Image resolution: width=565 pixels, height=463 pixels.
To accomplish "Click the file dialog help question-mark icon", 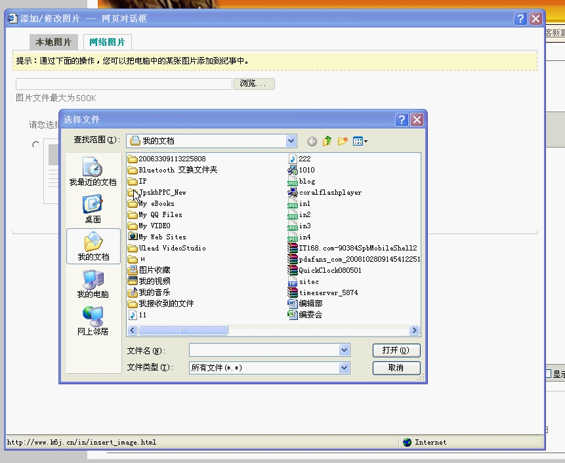I will pos(402,119).
